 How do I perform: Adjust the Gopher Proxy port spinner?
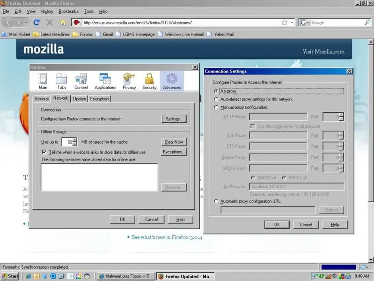(341, 157)
